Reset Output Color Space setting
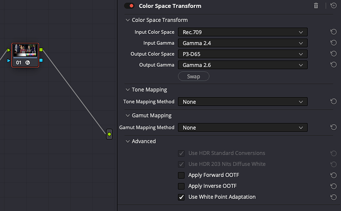341x211 pixels. coord(334,54)
